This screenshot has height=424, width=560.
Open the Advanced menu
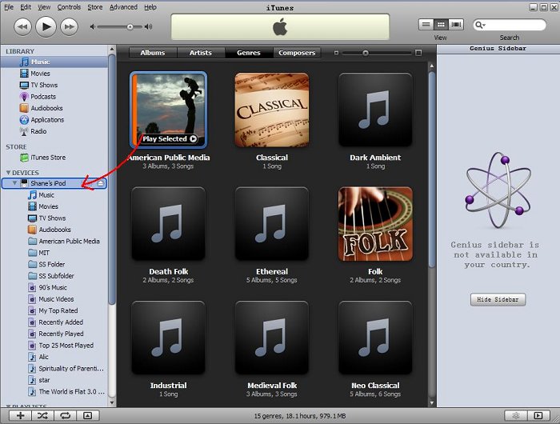point(123,7)
